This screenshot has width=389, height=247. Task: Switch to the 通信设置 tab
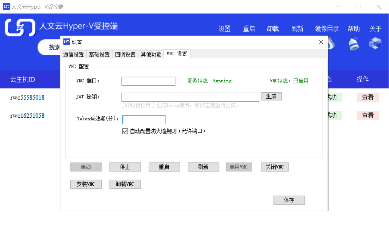click(73, 54)
